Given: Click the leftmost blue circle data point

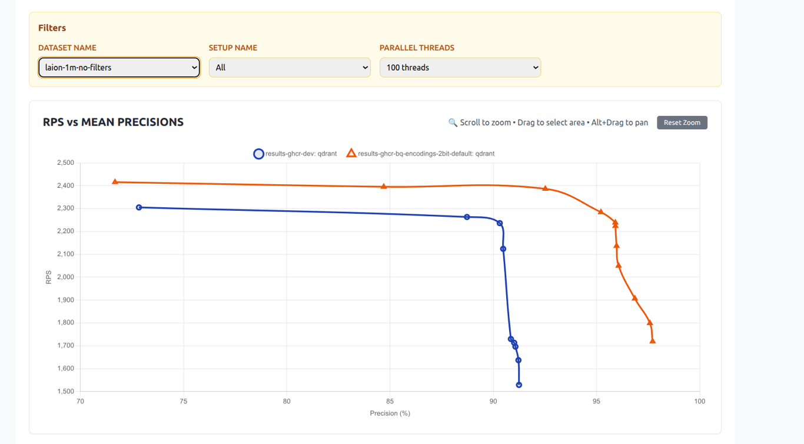Looking at the screenshot, I should 139,207.
